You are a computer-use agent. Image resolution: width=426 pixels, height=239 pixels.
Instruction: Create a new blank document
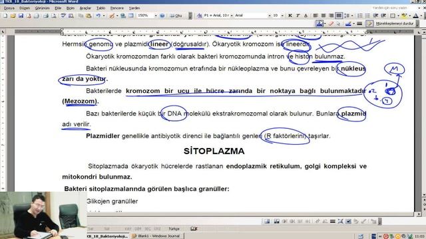click(x=5, y=16)
